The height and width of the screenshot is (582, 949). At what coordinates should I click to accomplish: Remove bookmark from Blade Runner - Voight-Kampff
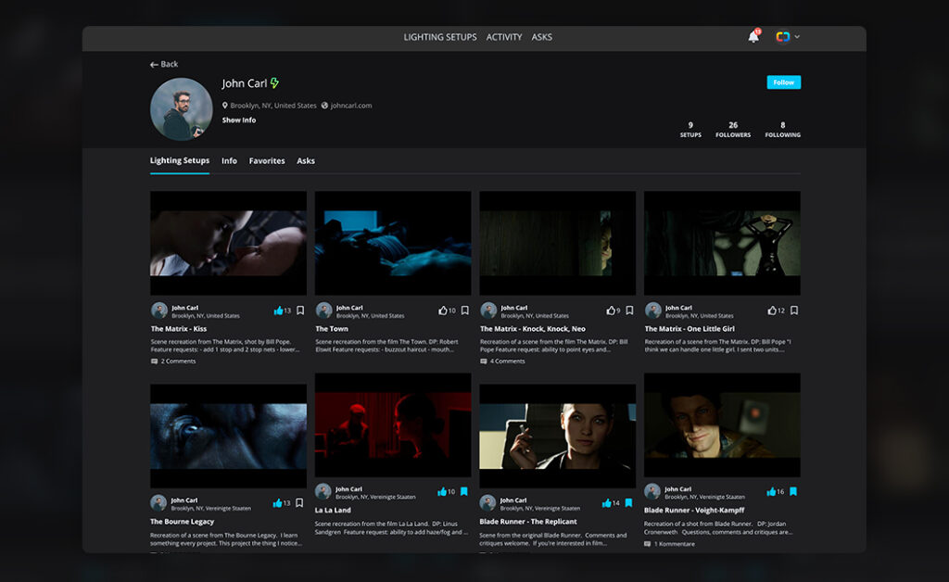(x=793, y=491)
